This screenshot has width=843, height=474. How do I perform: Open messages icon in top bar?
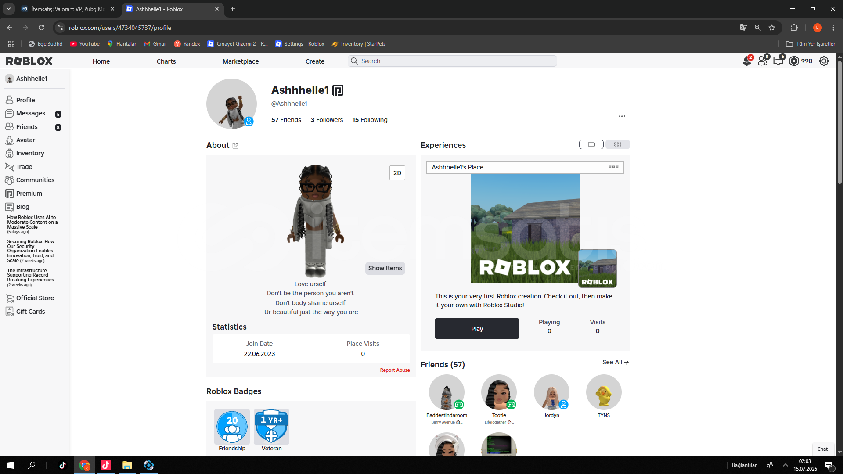tap(778, 61)
